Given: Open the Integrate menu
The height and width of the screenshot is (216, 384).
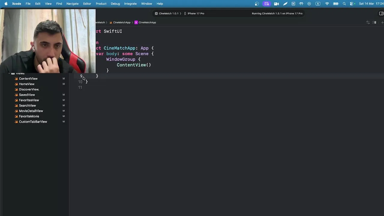Looking at the screenshot, I should point(130,4).
